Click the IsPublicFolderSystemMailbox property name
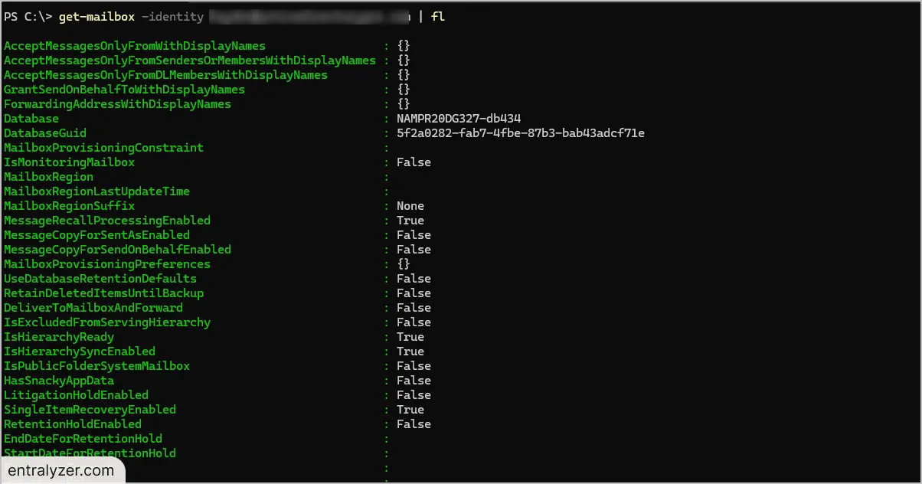This screenshot has height=484, width=922. (x=96, y=366)
